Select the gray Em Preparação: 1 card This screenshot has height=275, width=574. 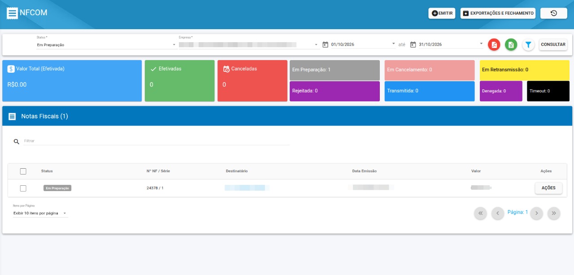(335, 70)
